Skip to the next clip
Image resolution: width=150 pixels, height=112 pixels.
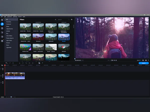click(x=116, y=60)
